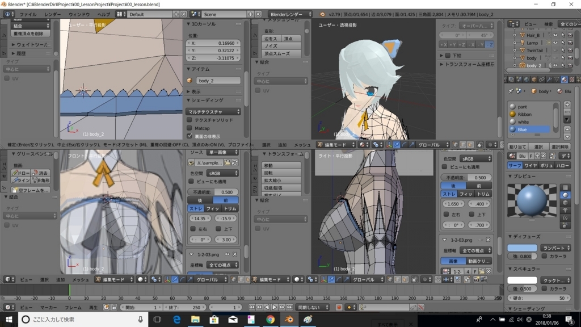Click the 選択解除 deselect button
The height and width of the screenshot is (327, 581).
click(560, 146)
